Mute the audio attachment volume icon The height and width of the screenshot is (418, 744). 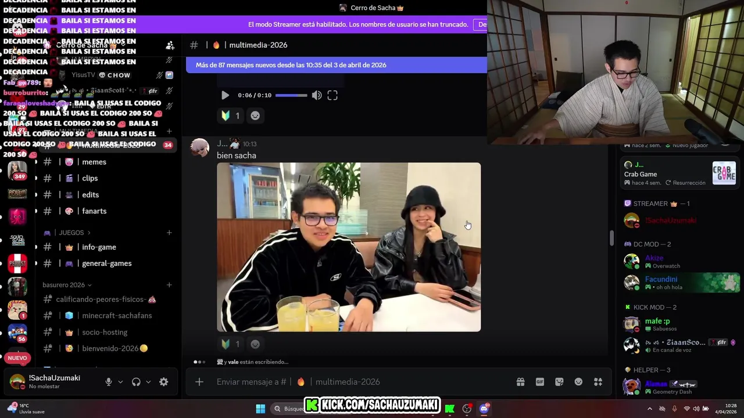pos(317,95)
